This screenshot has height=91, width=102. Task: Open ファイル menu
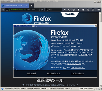tap(5, 1)
